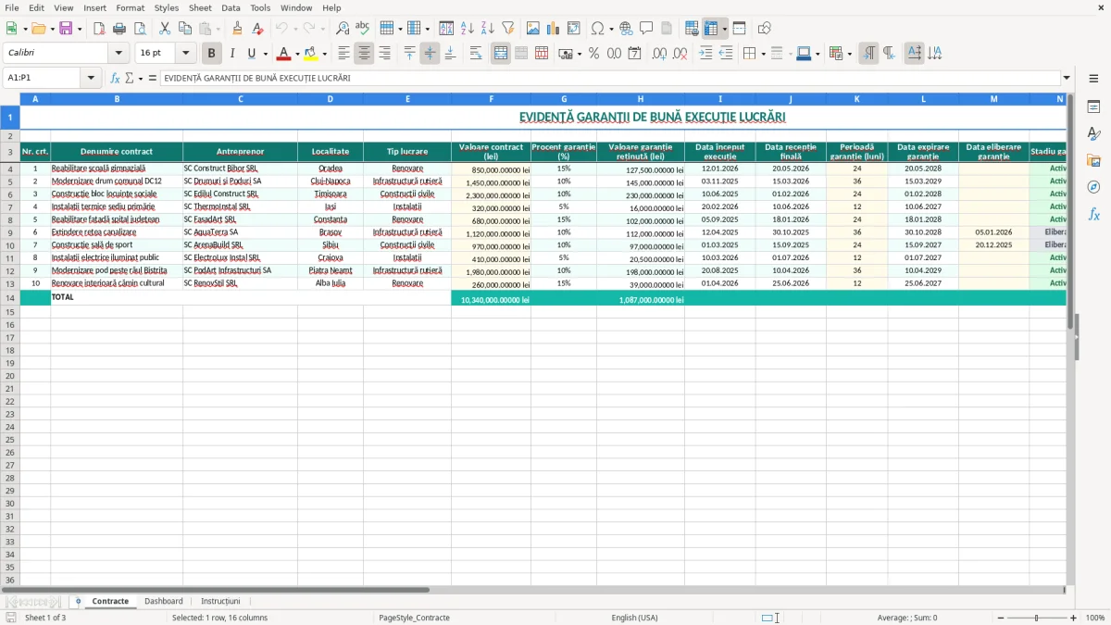The image size is (1111, 625).
Task: Open Sidebar Navigator compass icon
Action: tap(1093, 187)
